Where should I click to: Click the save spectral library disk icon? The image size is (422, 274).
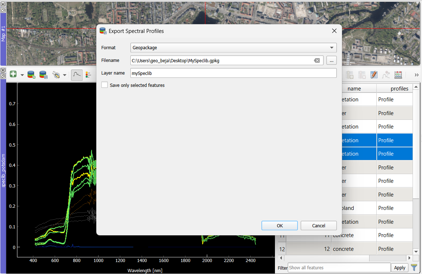click(43, 75)
